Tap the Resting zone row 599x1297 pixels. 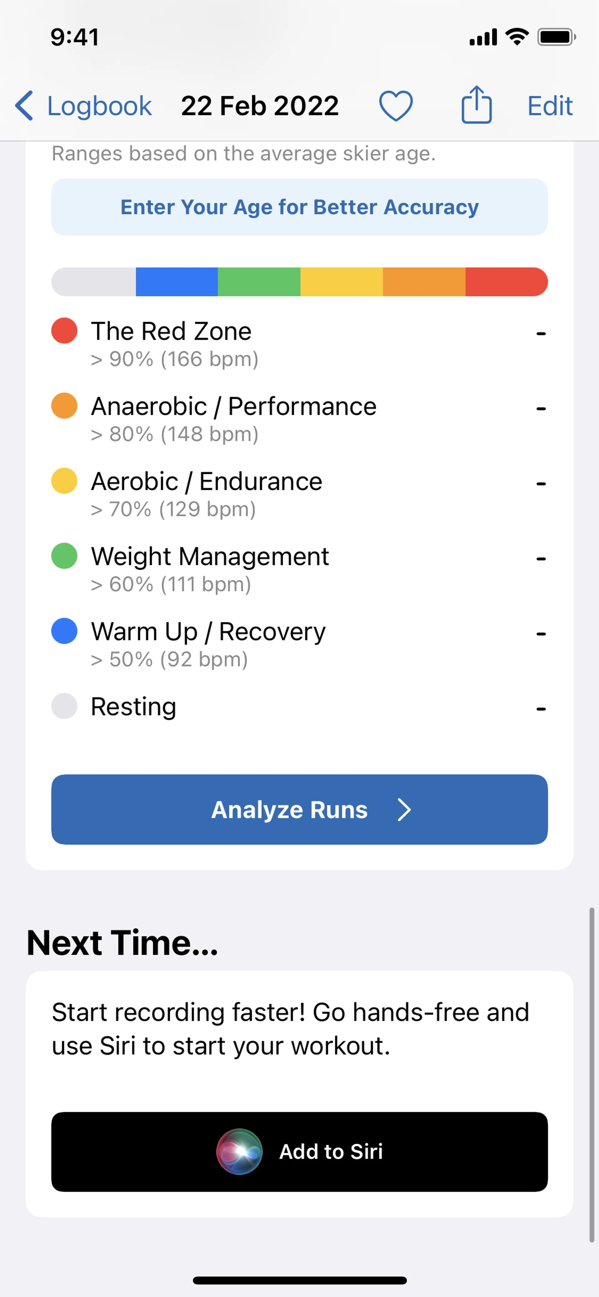coord(299,706)
